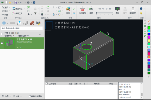The image size is (151, 100).
Task: Click the sequence progress slider handle
Action: click(97, 13)
